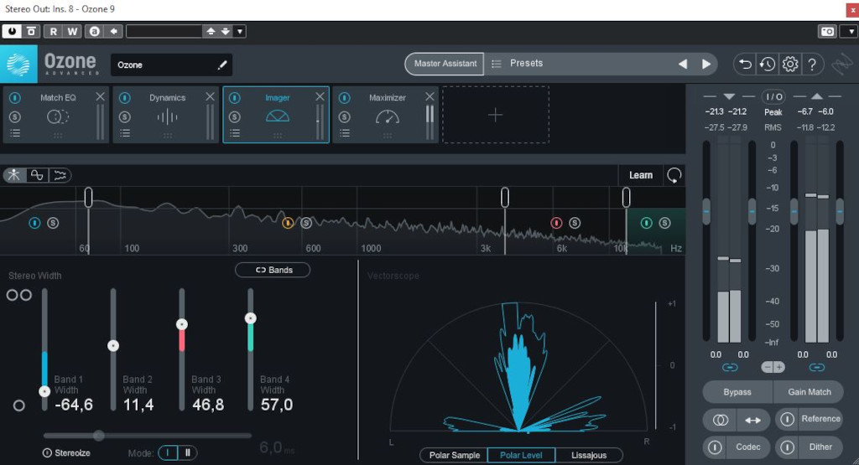Open Imager module preset list

(235, 133)
